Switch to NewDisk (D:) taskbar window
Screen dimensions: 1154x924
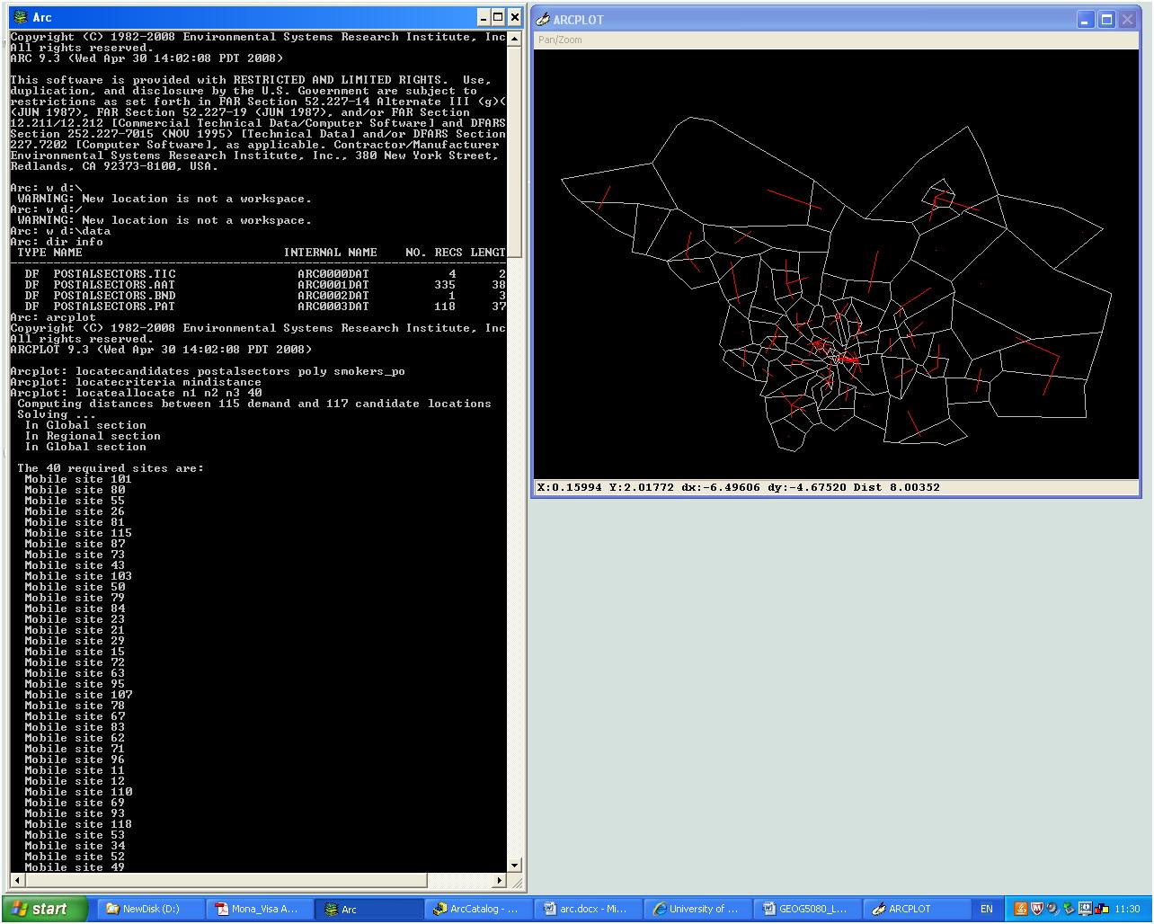(151, 909)
